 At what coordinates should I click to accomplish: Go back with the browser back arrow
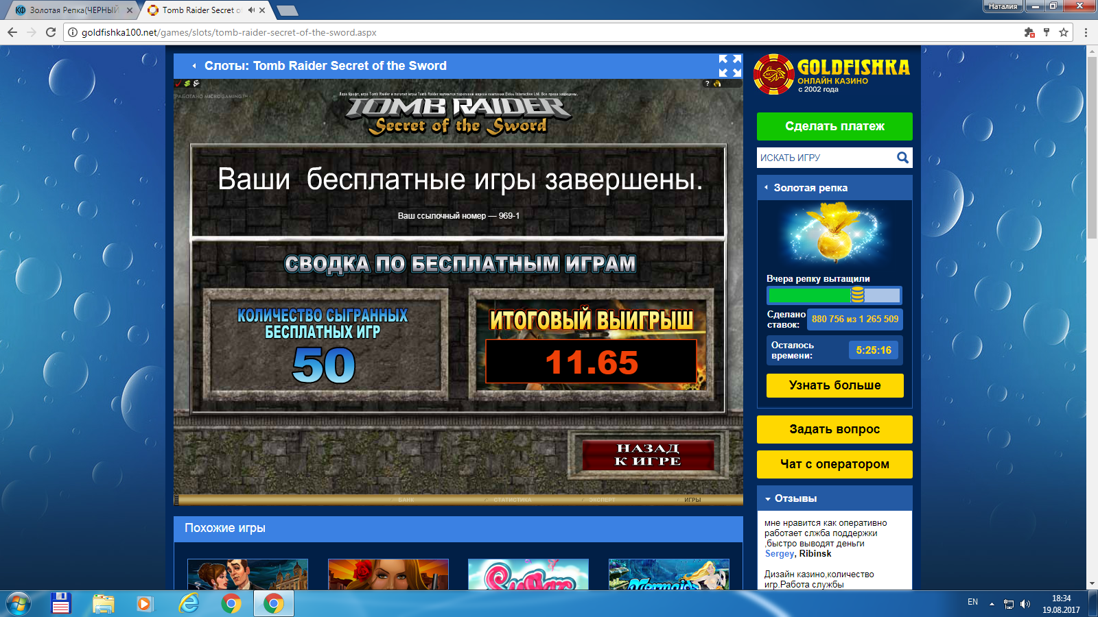point(12,32)
